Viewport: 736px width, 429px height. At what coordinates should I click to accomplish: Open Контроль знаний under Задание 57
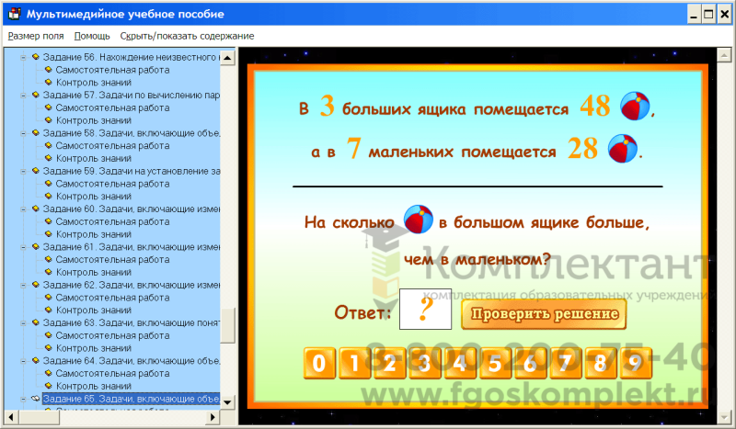tap(94, 120)
